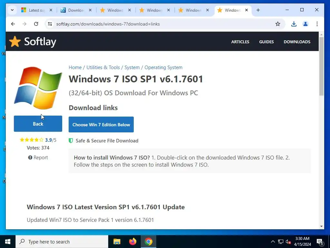Click the green shield secure icon
The width and height of the screenshot is (330, 248).
pos(71,141)
